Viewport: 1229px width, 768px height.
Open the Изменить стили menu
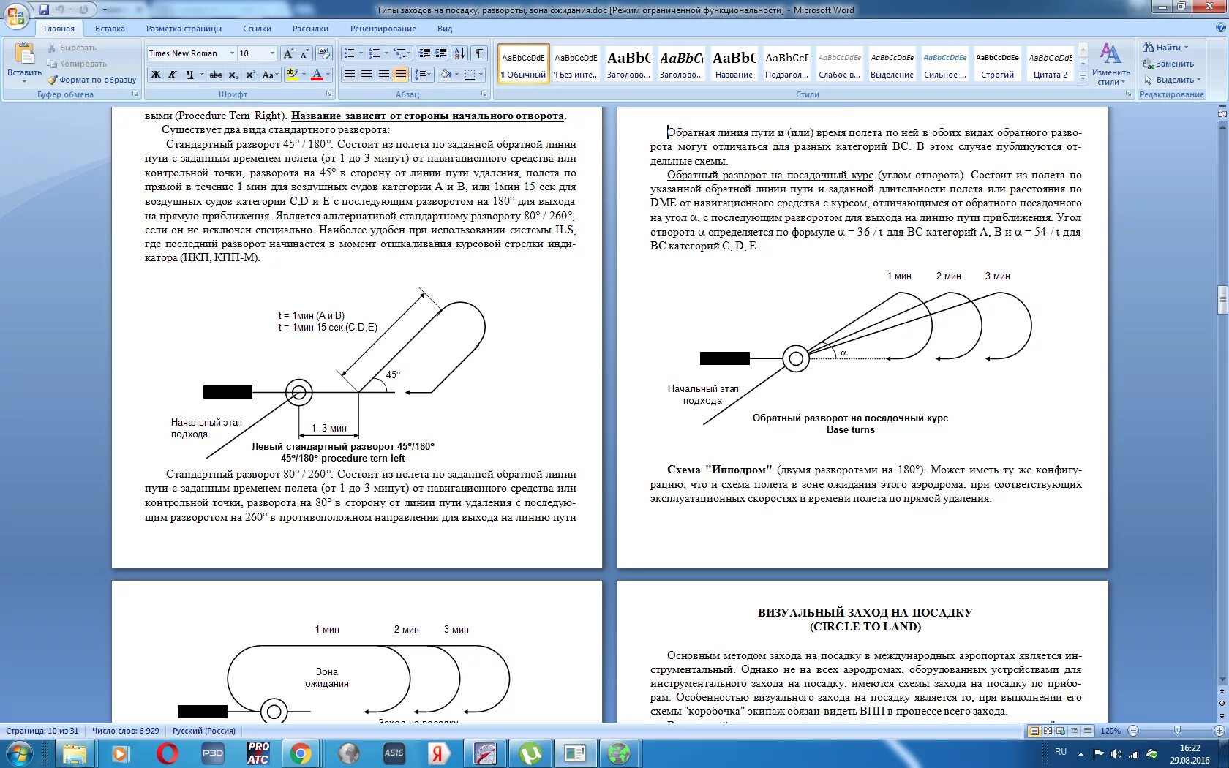1110,64
